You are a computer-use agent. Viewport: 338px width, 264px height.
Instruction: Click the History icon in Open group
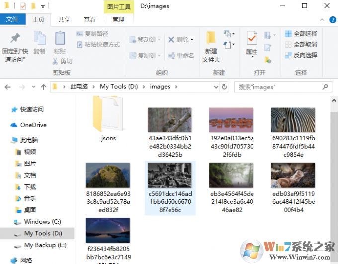(268, 60)
